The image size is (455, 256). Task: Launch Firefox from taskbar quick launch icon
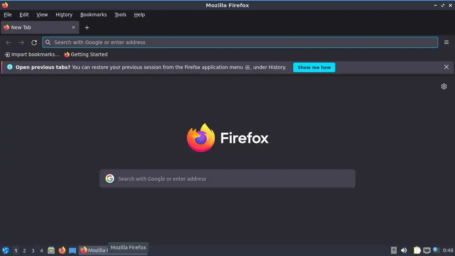pyautogui.click(x=62, y=250)
